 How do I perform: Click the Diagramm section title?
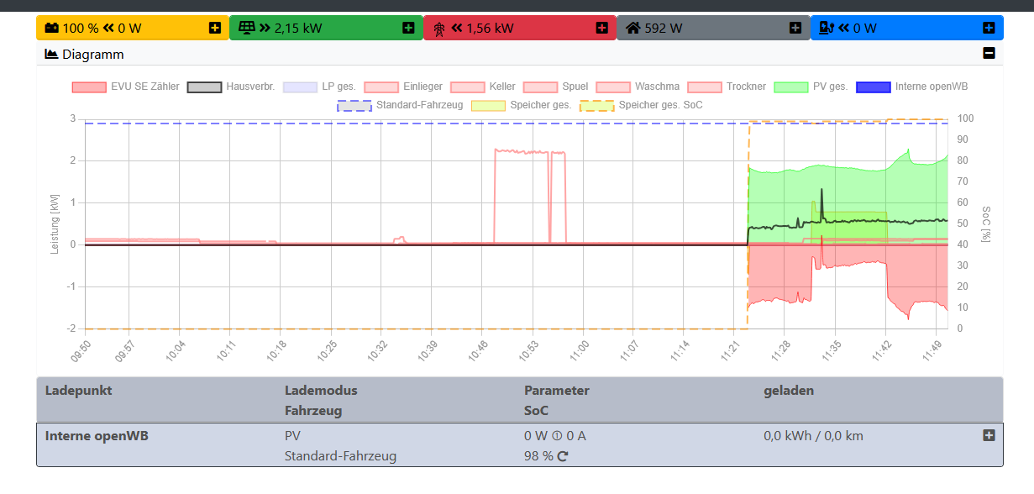click(92, 54)
